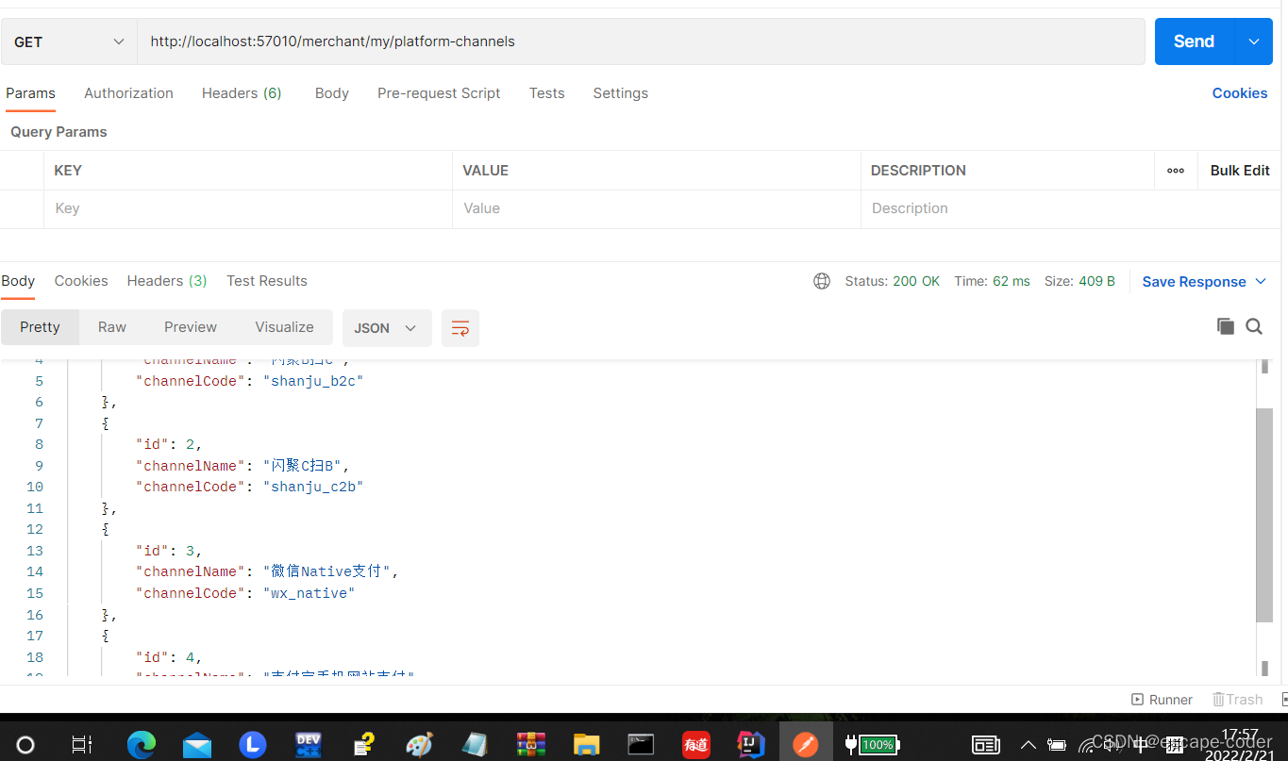
Task: Click the Value input cell
Action: pos(657,208)
